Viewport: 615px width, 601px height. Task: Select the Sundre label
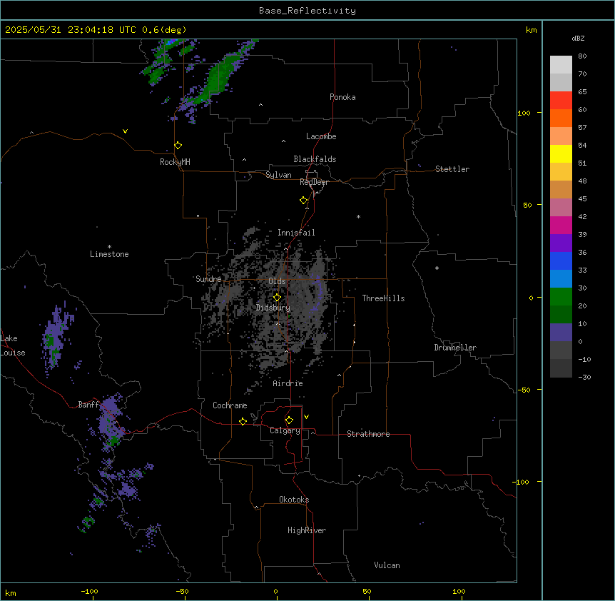click(208, 279)
